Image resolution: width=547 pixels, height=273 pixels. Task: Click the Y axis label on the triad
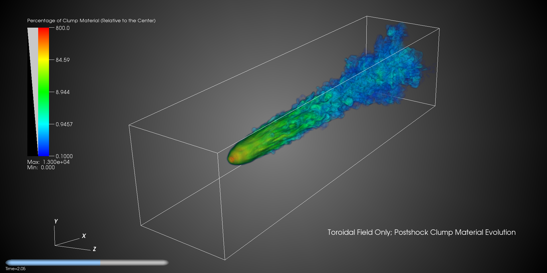tap(56, 221)
